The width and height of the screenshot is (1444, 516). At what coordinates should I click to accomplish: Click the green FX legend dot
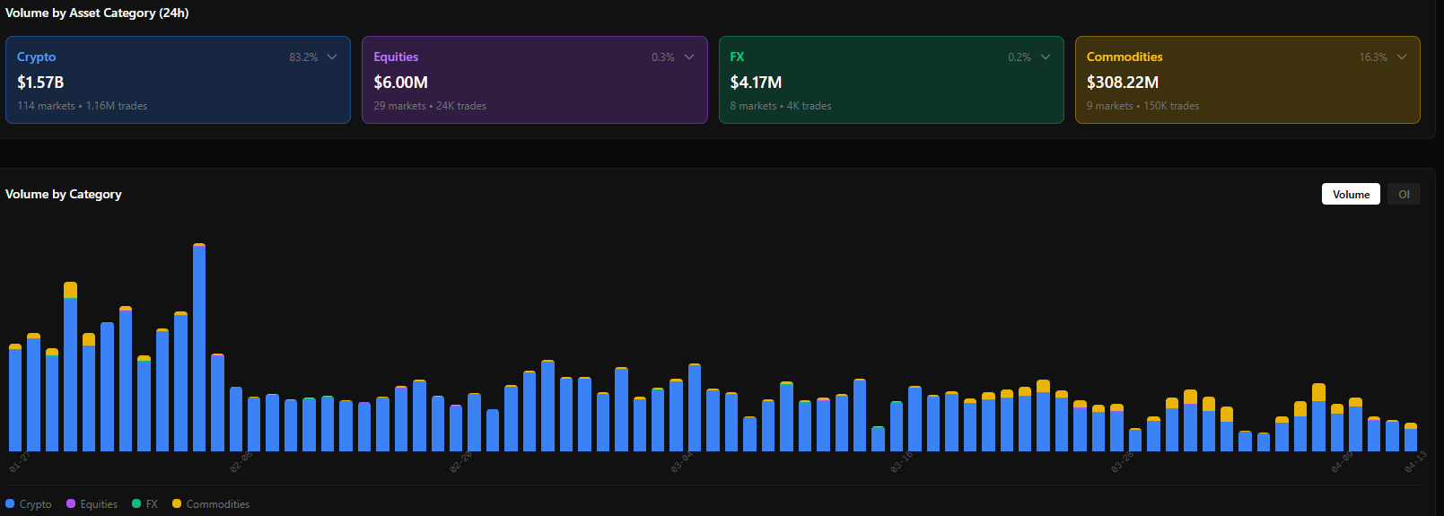point(136,503)
